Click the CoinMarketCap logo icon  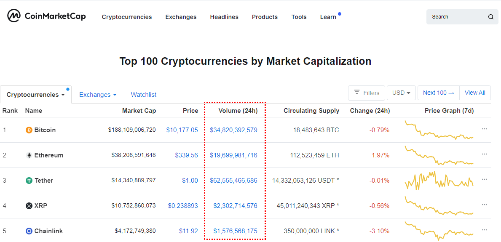pyautogui.click(x=14, y=16)
